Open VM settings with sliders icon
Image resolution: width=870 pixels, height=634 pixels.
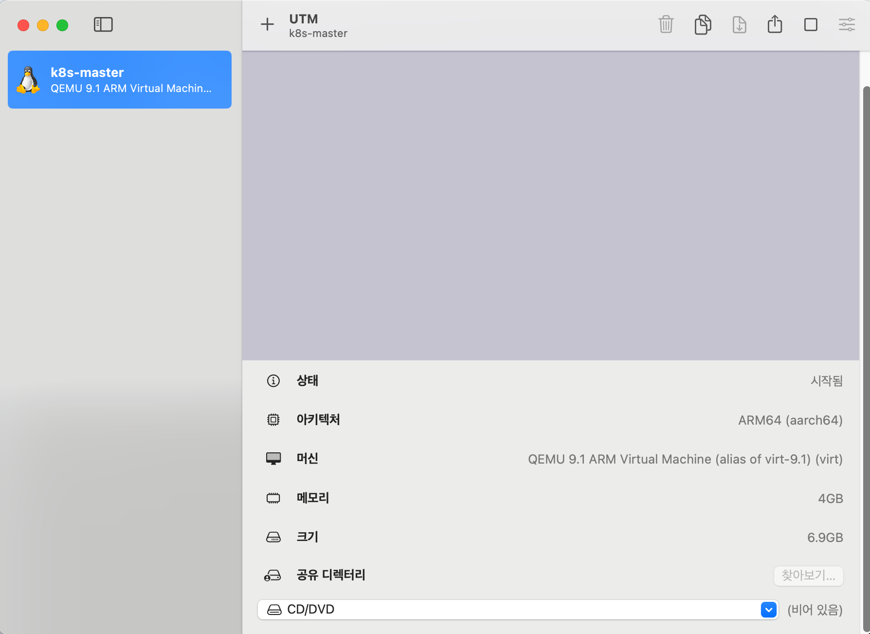click(x=847, y=25)
